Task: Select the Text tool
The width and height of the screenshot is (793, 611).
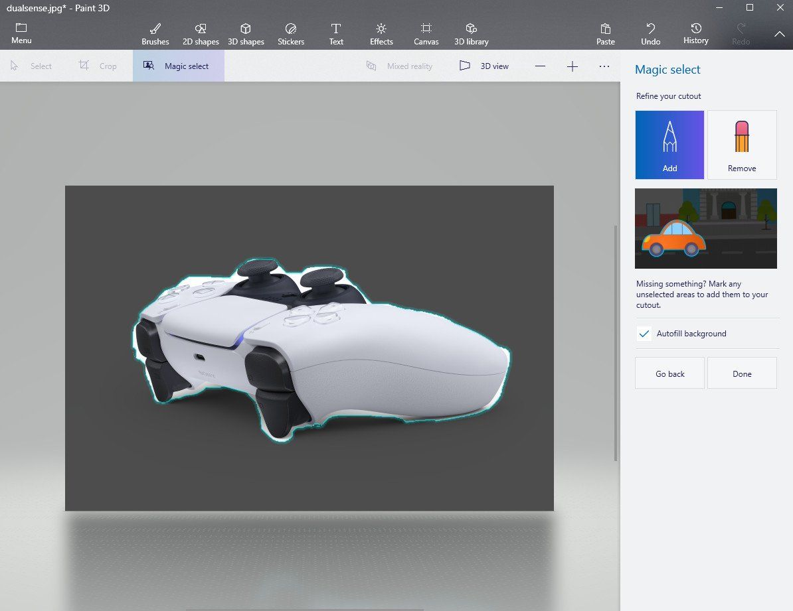Action: coord(336,34)
